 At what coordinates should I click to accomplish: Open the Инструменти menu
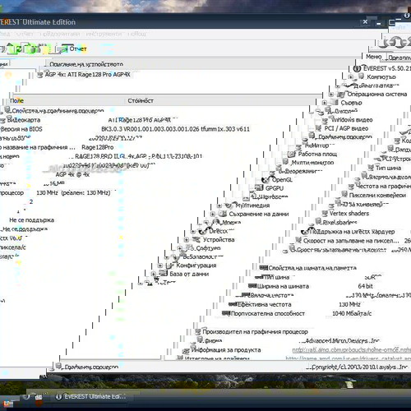coord(104,34)
